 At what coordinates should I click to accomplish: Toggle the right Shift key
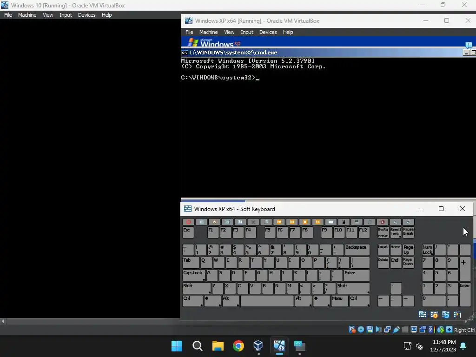(x=353, y=288)
